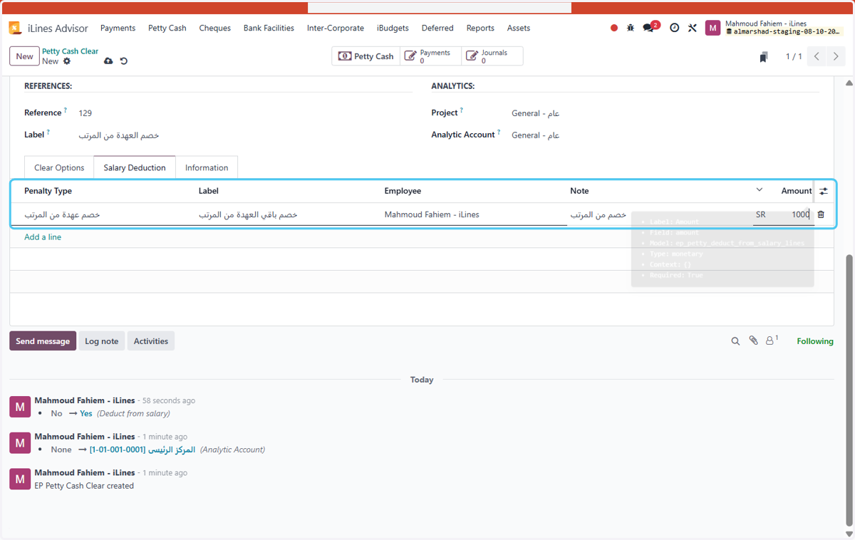Screen dimensions: 855x540
Task: Click the 1 / 1 pager counter
Action: pyautogui.click(x=794, y=57)
